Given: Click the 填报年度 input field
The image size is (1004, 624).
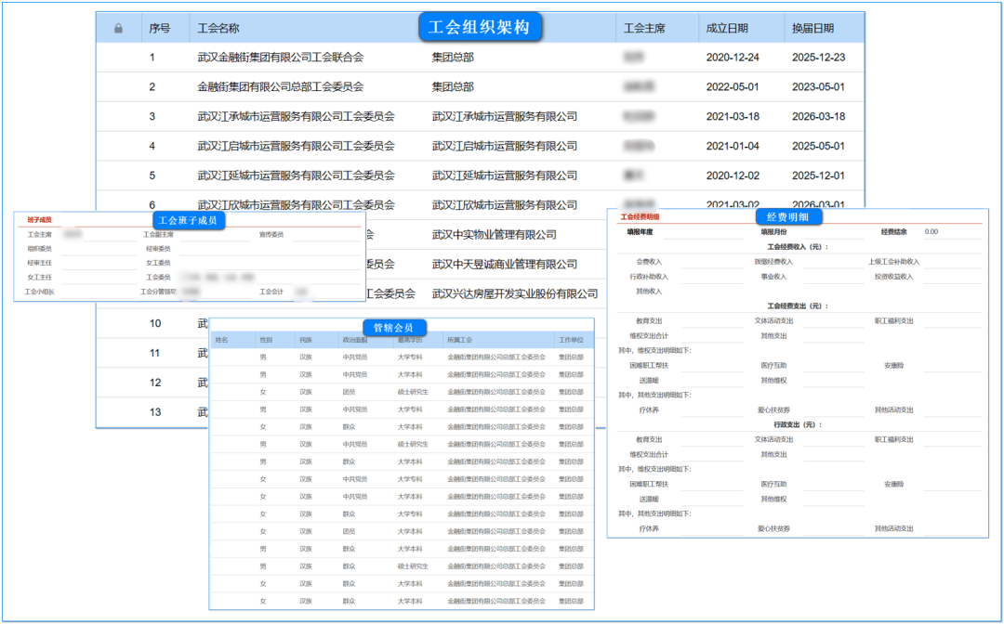Looking at the screenshot, I should pos(703,233).
